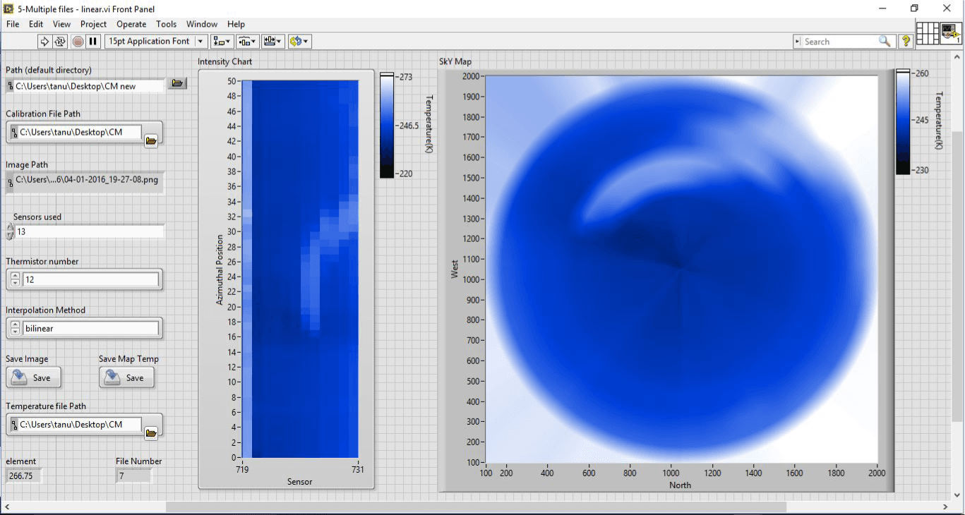Expand the Distribute Objects dropdown

248,42
